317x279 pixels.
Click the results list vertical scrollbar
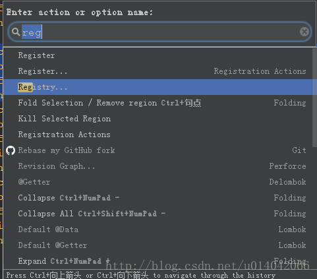pos(314,98)
